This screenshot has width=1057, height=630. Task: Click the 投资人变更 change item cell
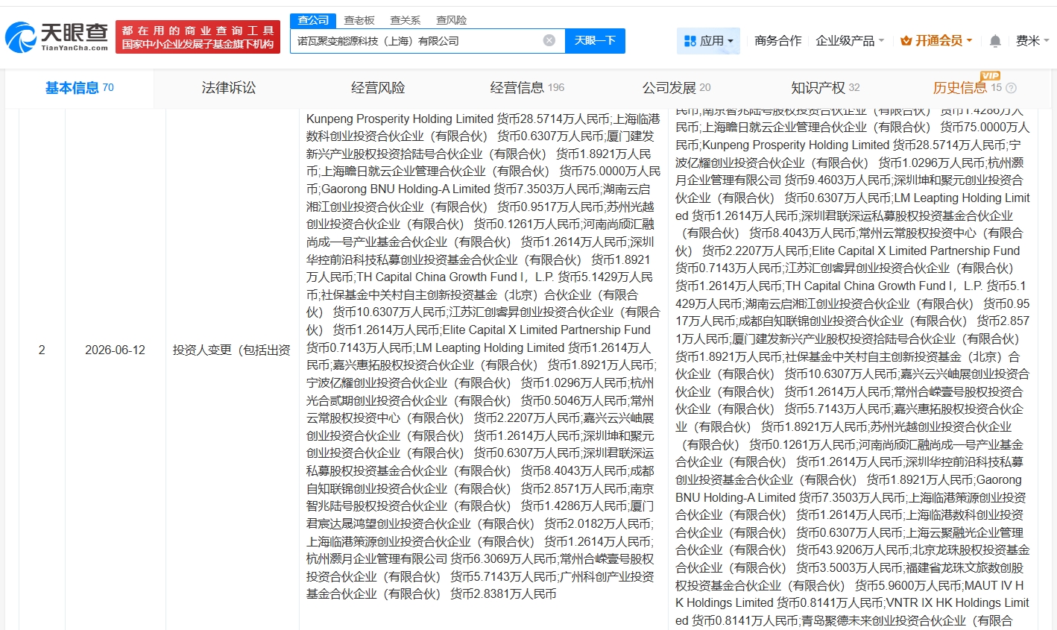232,350
